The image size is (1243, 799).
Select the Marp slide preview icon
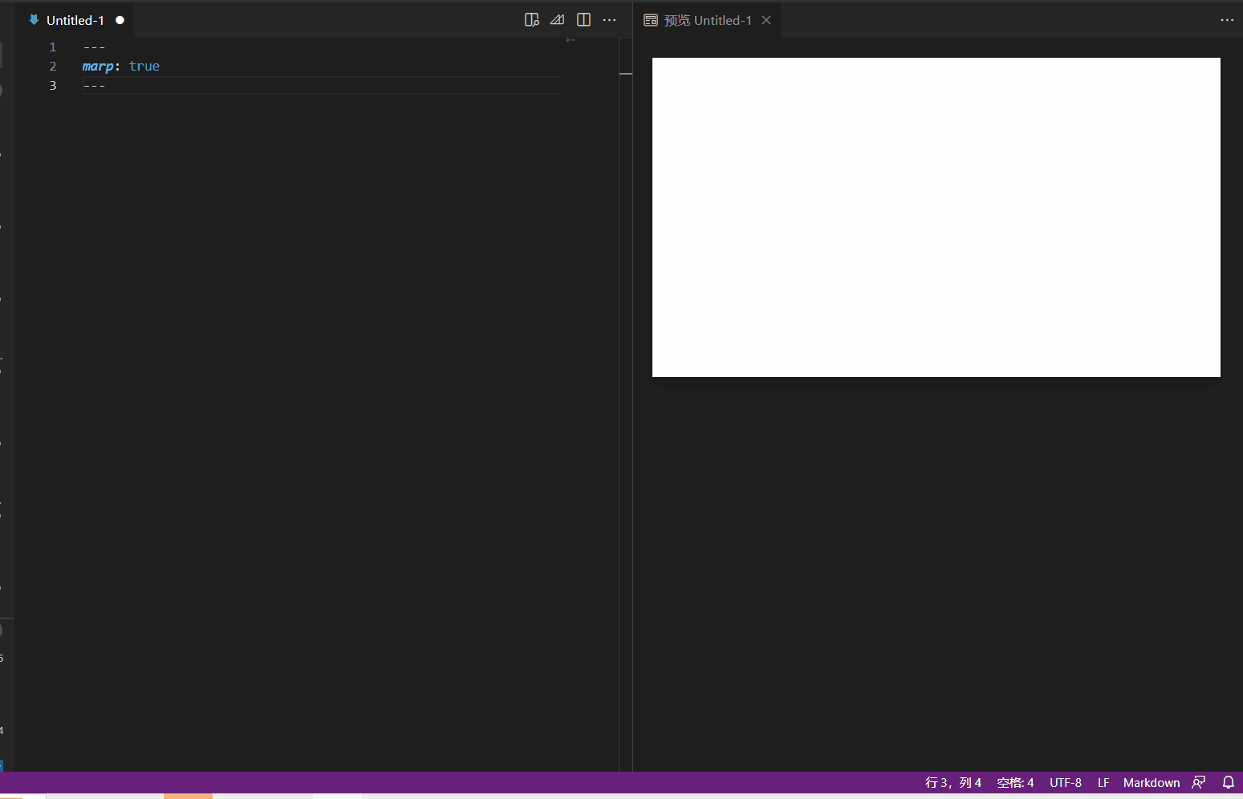558,19
